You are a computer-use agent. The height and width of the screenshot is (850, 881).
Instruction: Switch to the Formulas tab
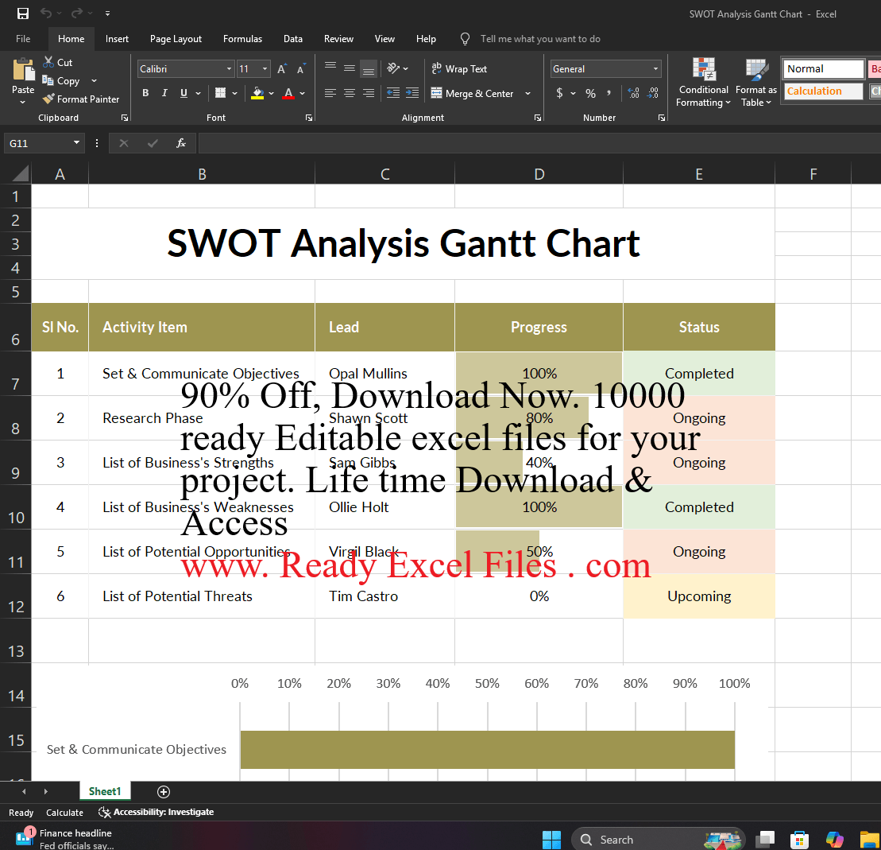243,39
